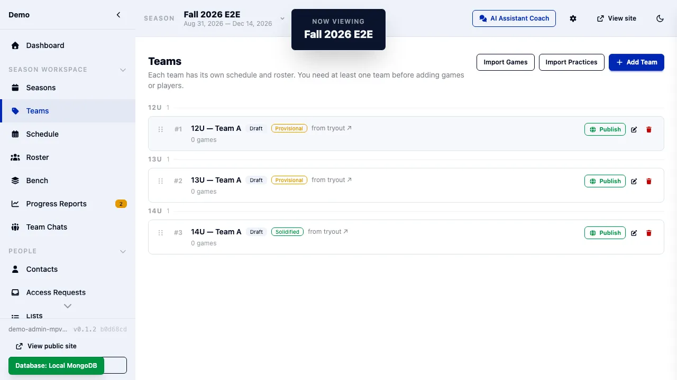The width and height of the screenshot is (677, 380).
Task: Publish the 14U Team A
Action: [x=605, y=233]
